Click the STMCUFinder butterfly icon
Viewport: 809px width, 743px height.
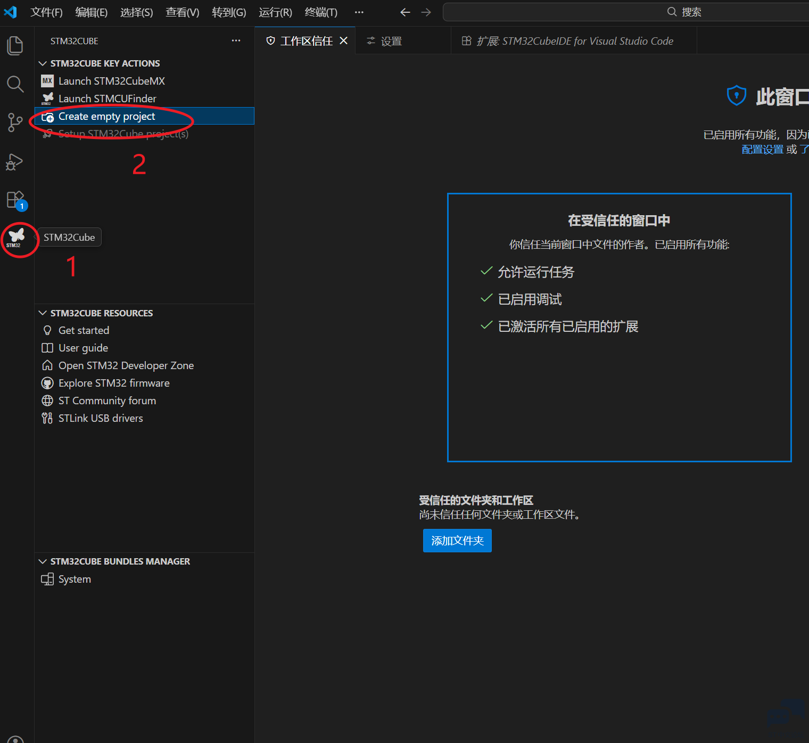click(x=47, y=99)
